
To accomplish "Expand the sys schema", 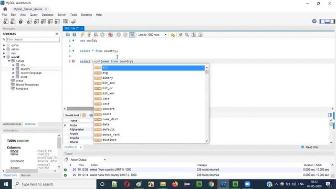I will point(4,53).
